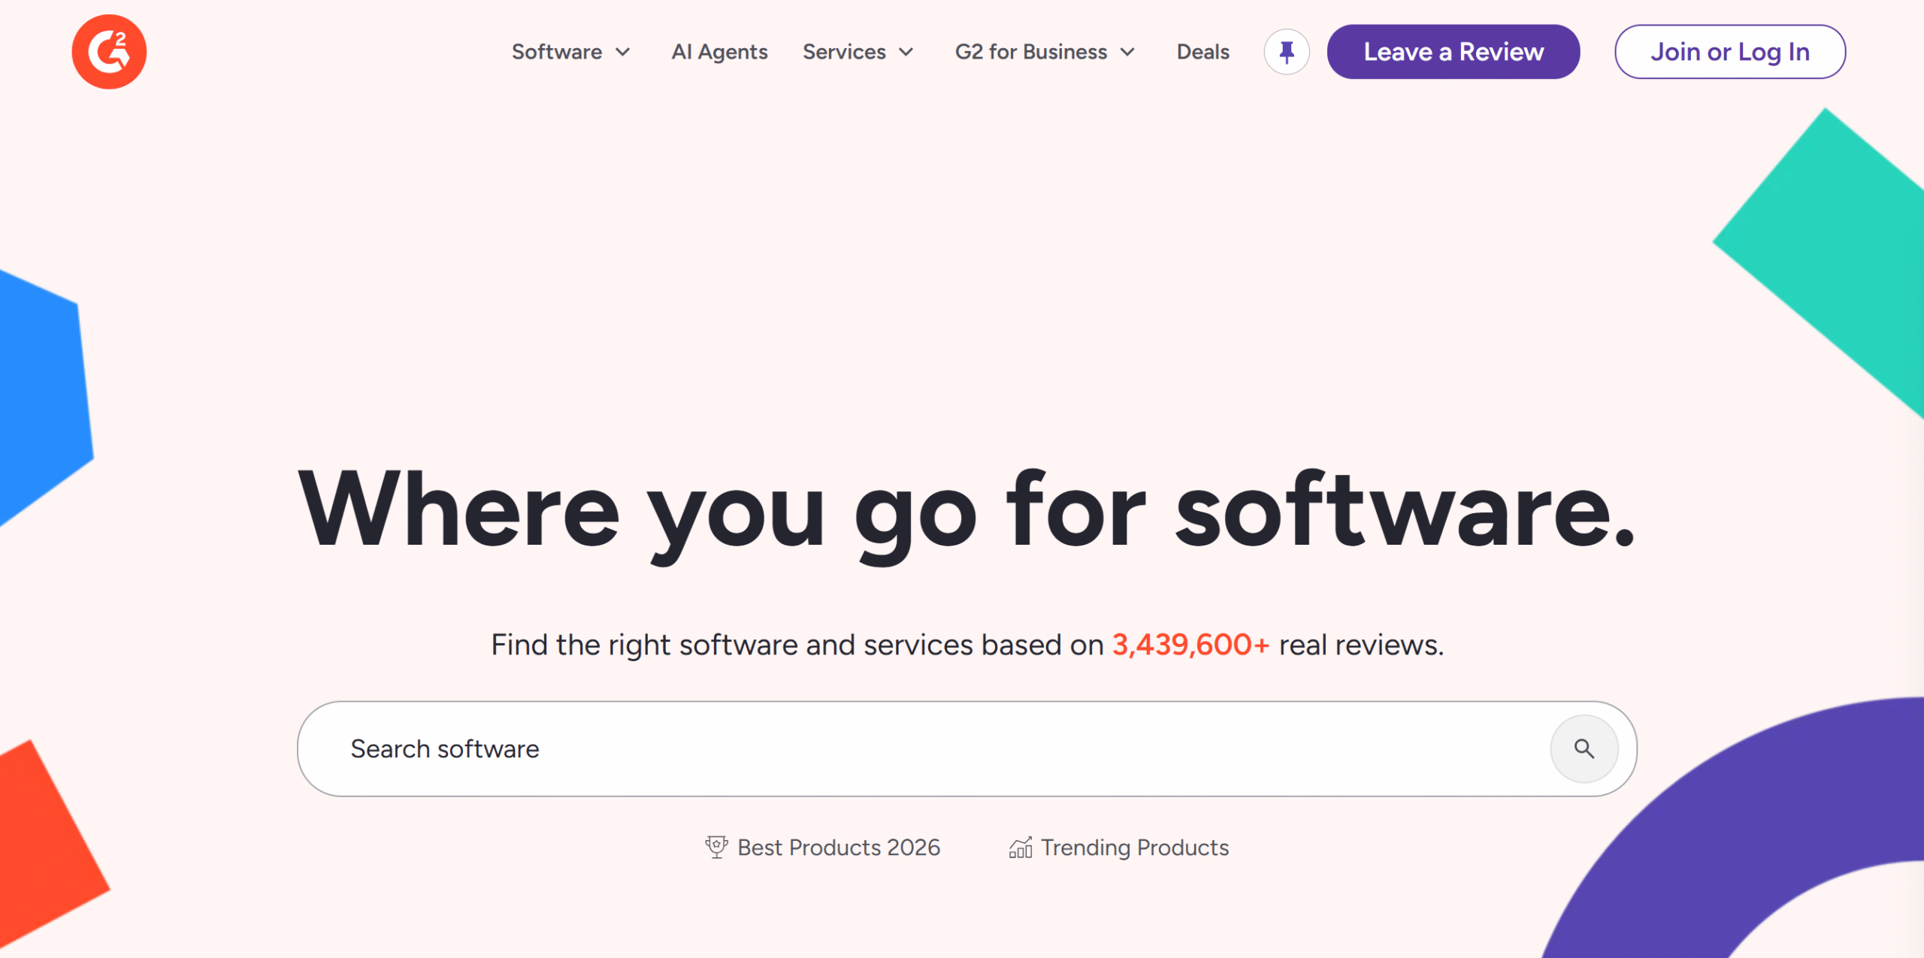Expand the G2 for Business chevron
The width and height of the screenshot is (1924, 958).
[1127, 52]
